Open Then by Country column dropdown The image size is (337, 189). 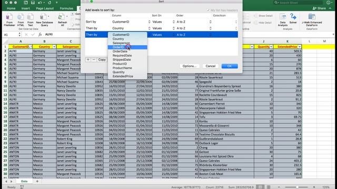[131, 28]
